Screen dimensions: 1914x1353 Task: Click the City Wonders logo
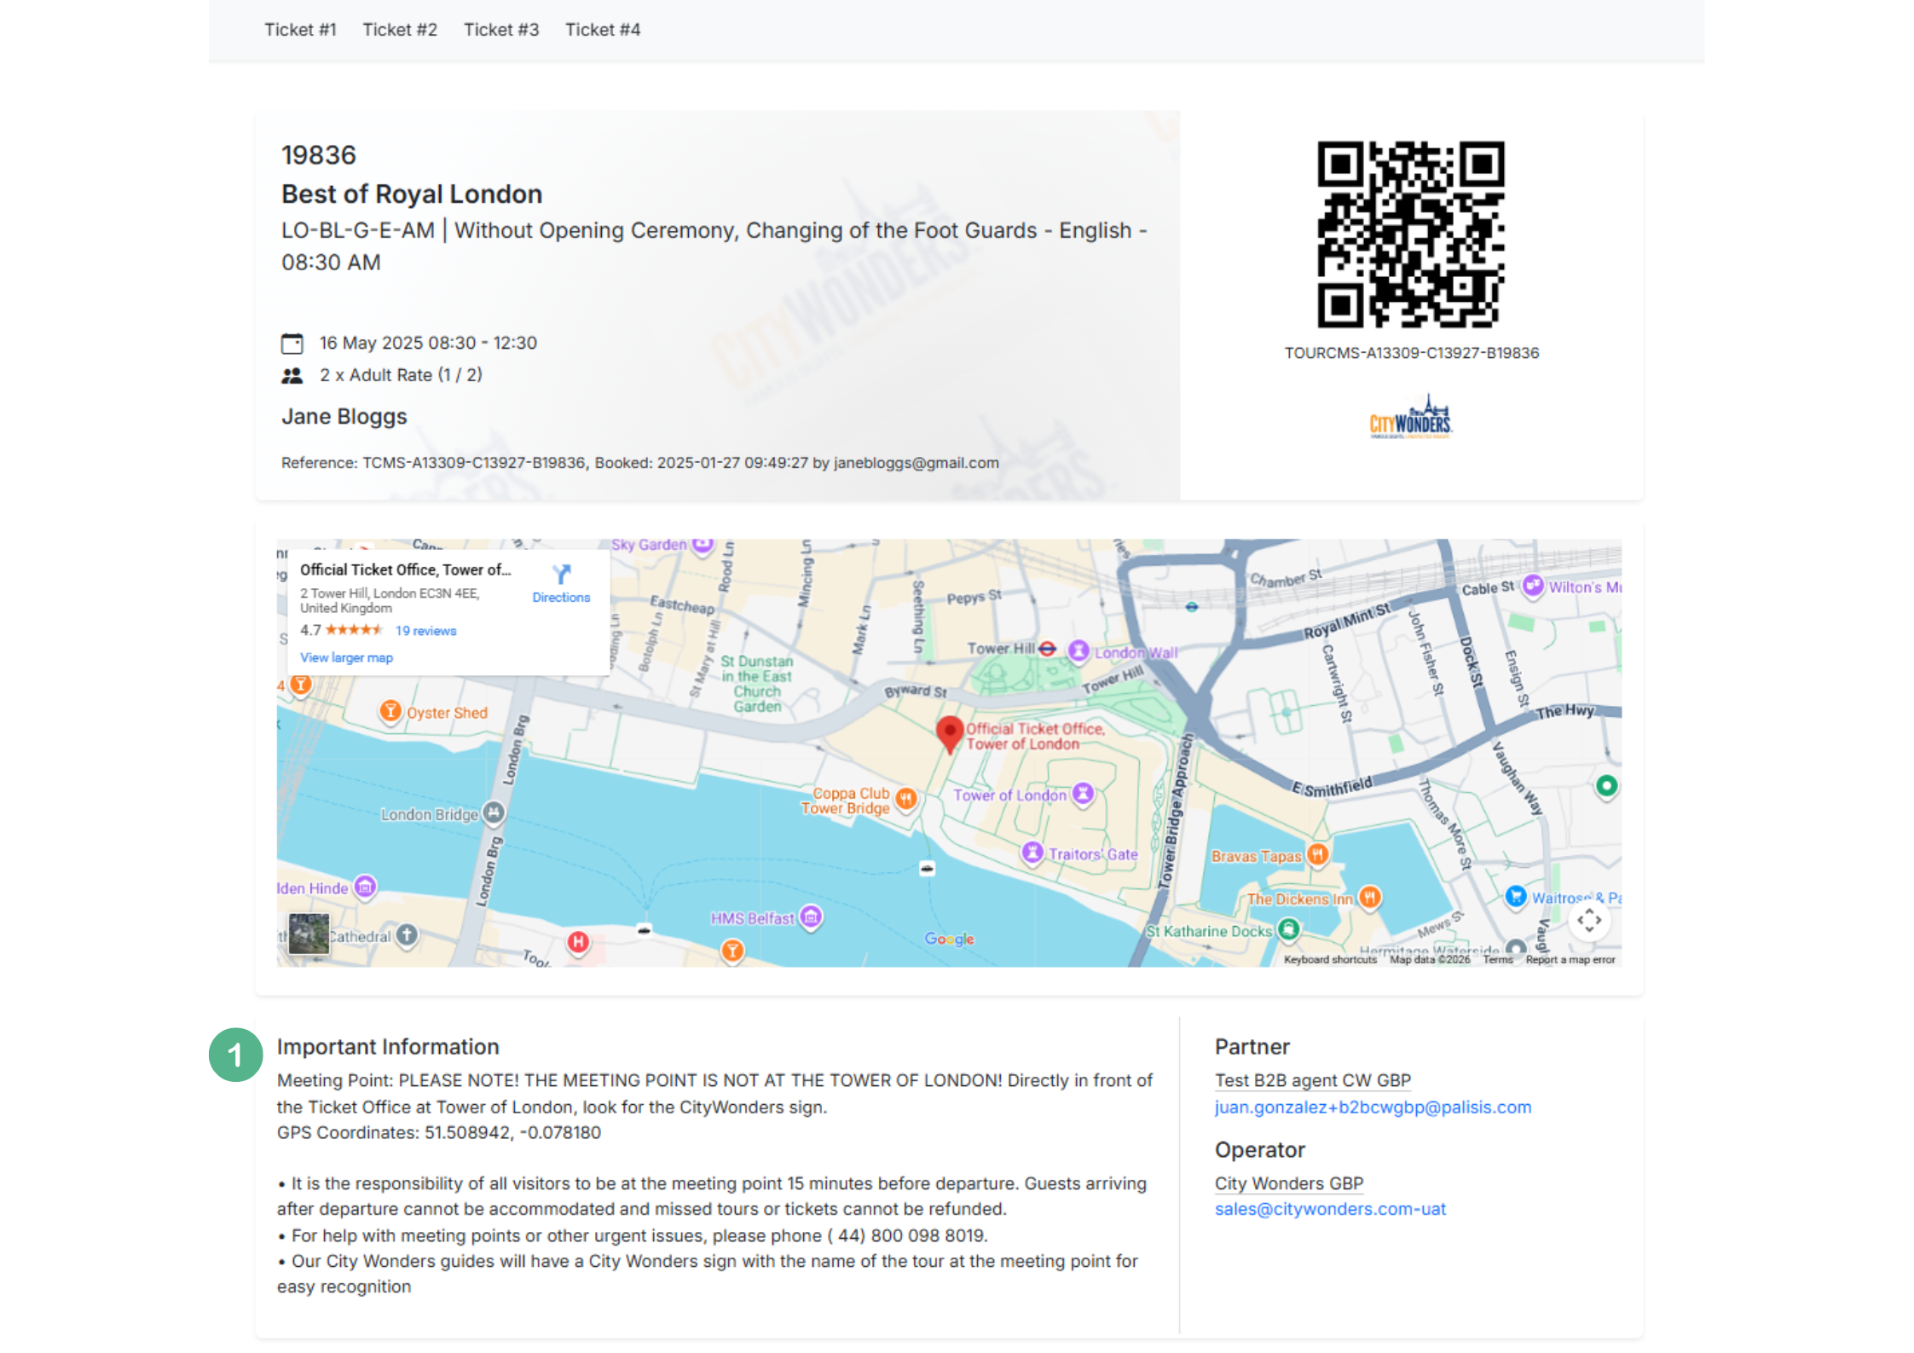click(1411, 417)
